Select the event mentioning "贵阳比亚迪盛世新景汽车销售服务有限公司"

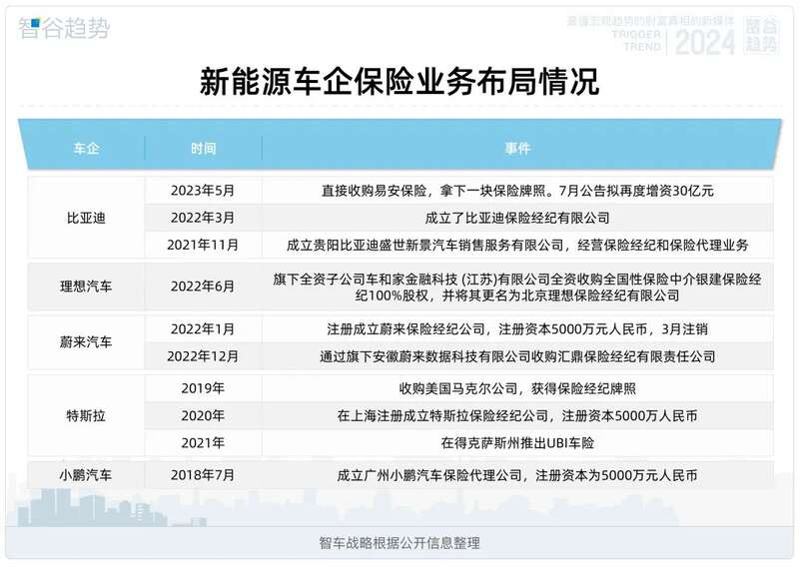(517, 245)
